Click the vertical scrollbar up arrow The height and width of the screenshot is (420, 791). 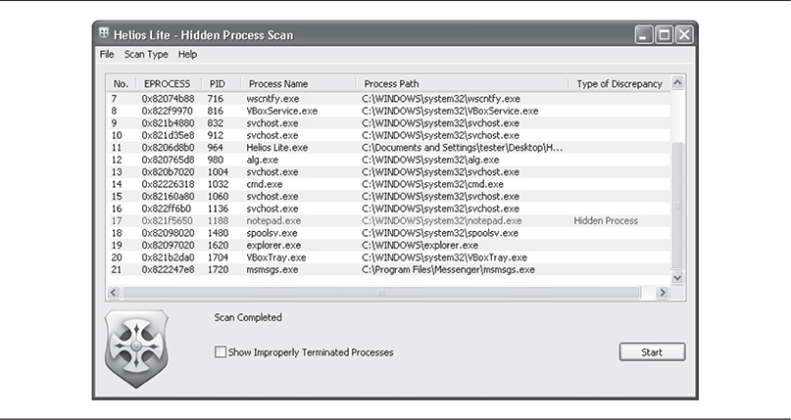675,84
